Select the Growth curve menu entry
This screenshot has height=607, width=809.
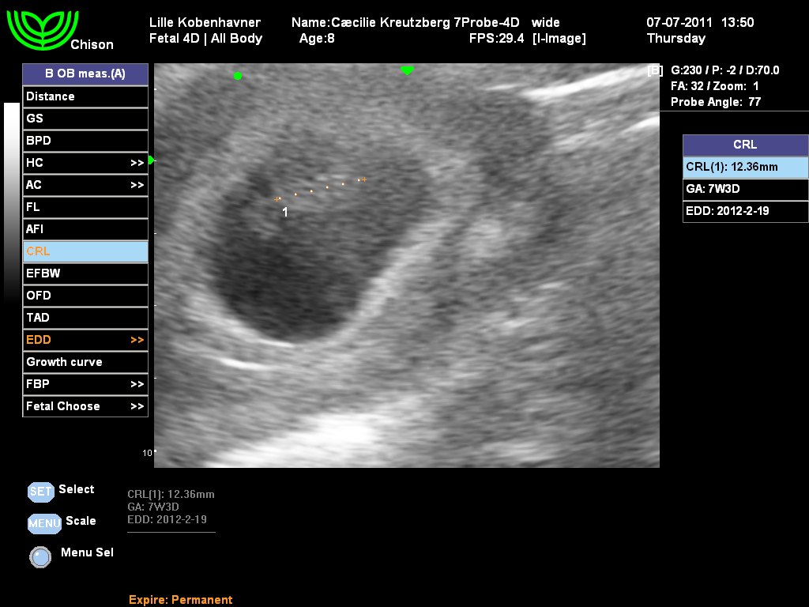85,362
